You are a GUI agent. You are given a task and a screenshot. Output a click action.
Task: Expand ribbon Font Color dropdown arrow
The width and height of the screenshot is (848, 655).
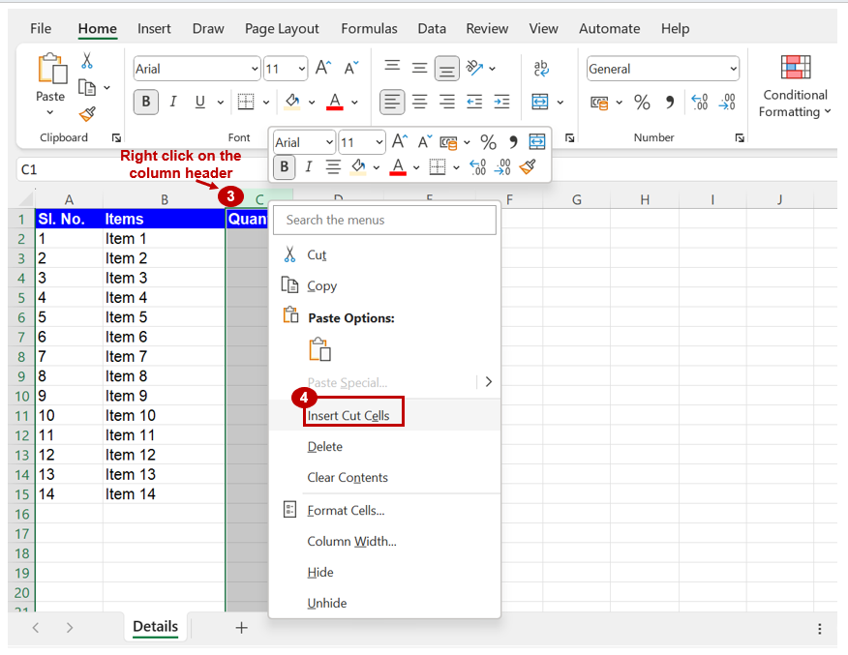[x=354, y=103]
